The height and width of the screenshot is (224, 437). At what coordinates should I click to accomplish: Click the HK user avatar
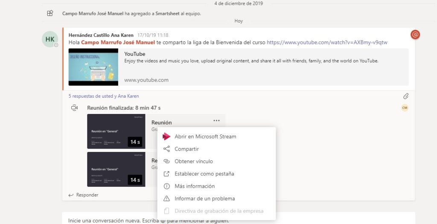[x=50, y=39]
